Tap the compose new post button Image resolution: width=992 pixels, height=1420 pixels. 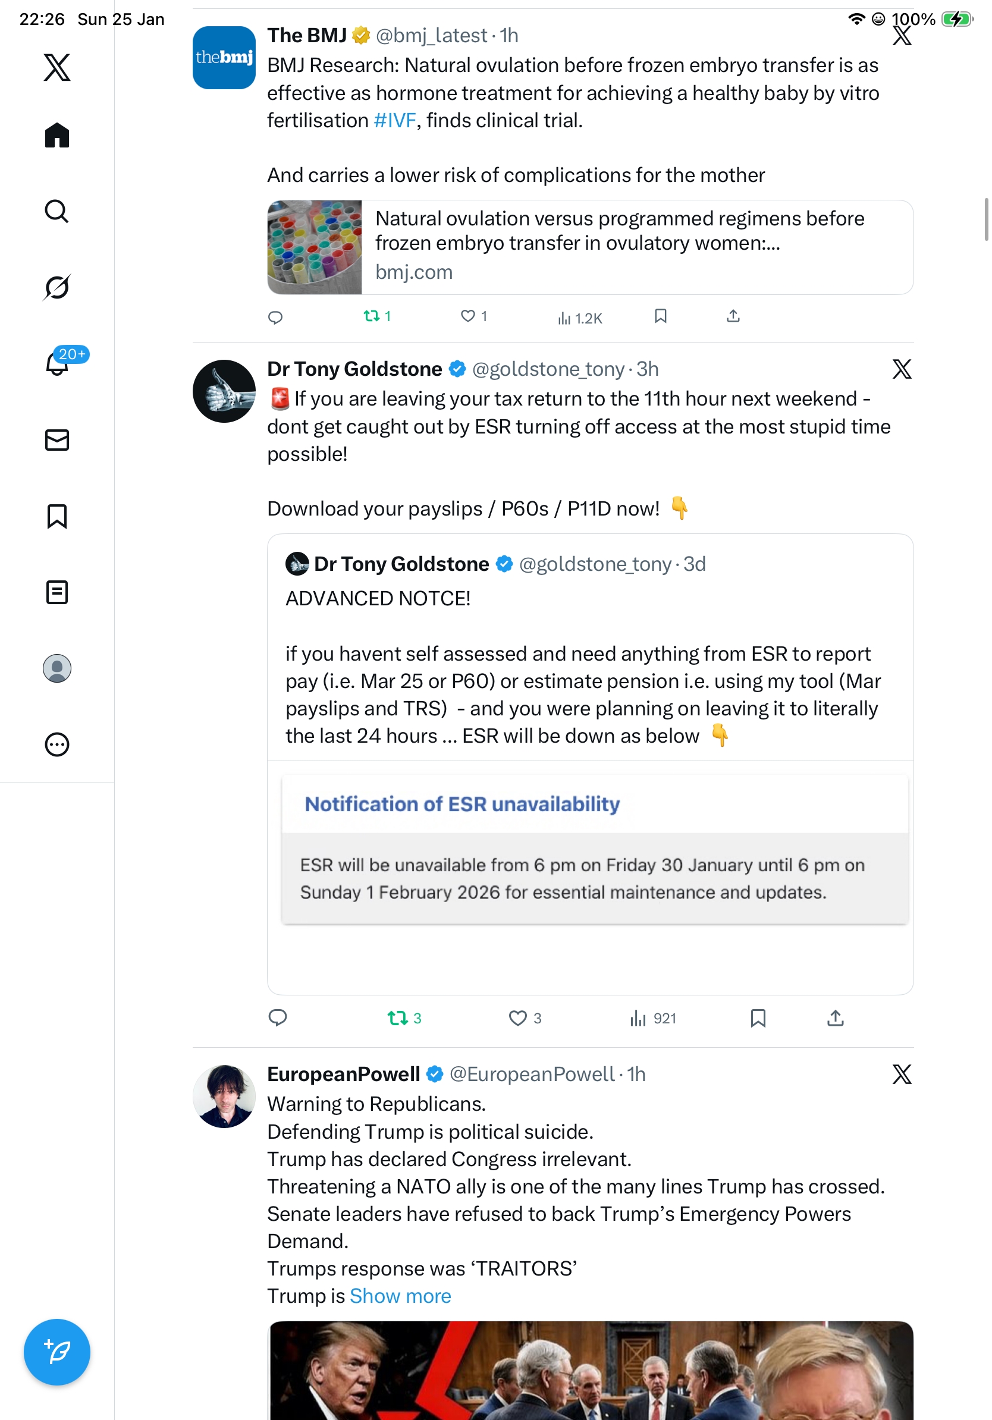[x=57, y=1352]
